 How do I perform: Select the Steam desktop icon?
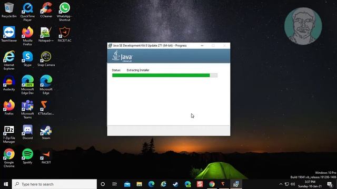[x=46, y=132]
